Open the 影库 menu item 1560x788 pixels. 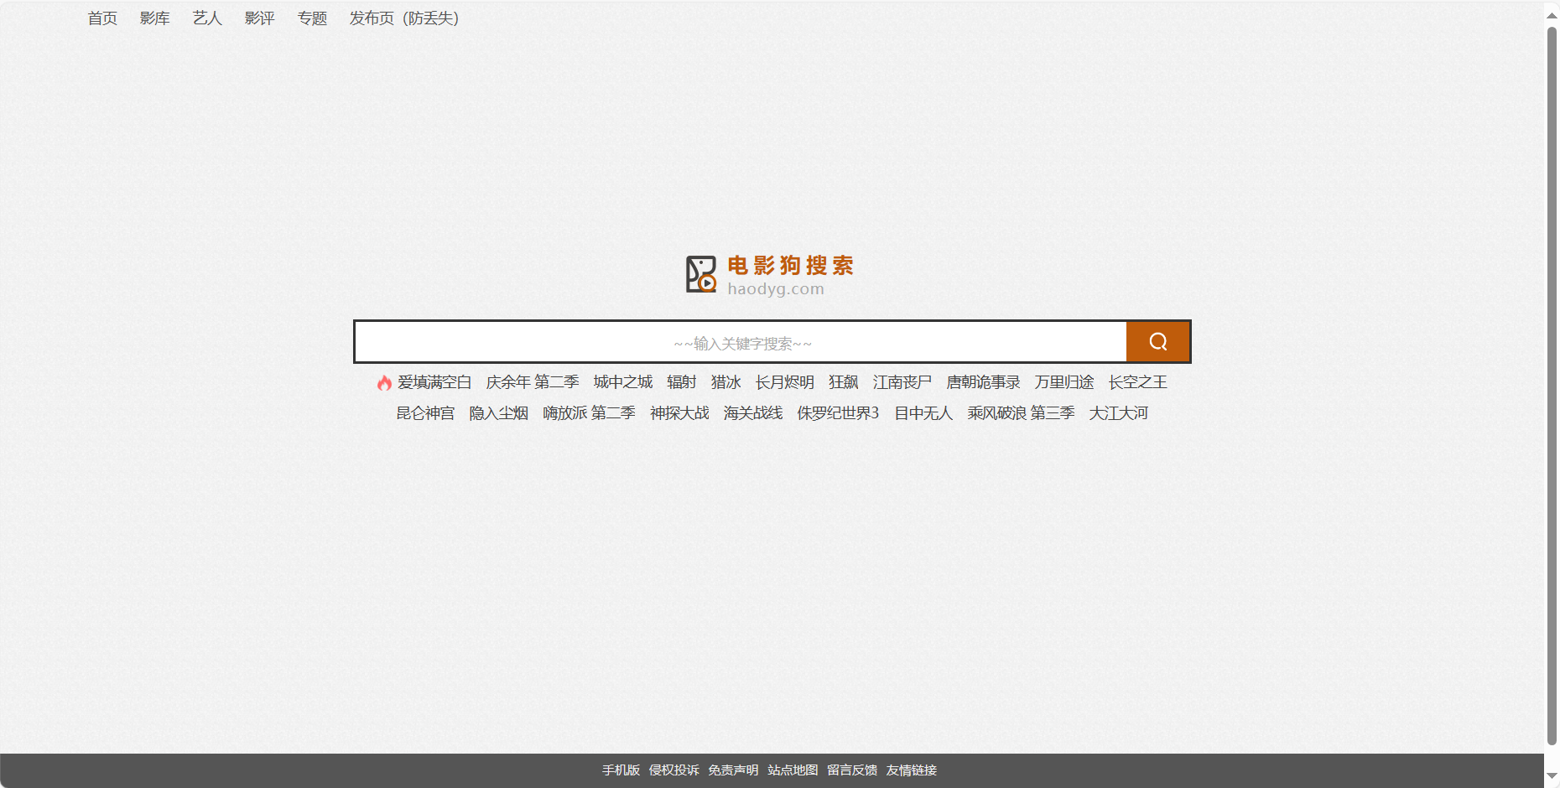click(154, 18)
